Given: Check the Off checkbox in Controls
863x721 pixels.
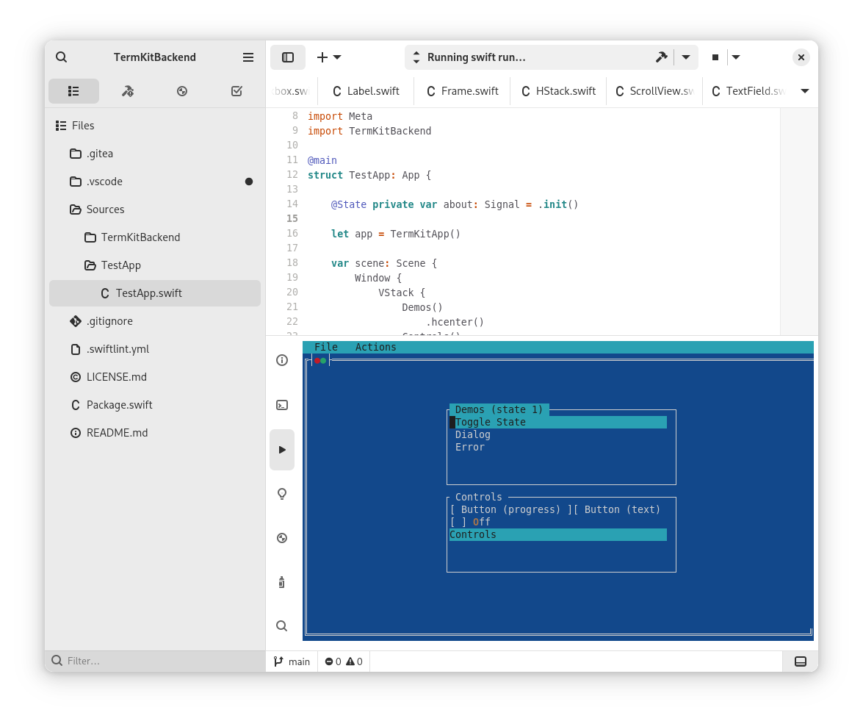Looking at the screenshot, I should pyautogui.click(x=458, y=522).
